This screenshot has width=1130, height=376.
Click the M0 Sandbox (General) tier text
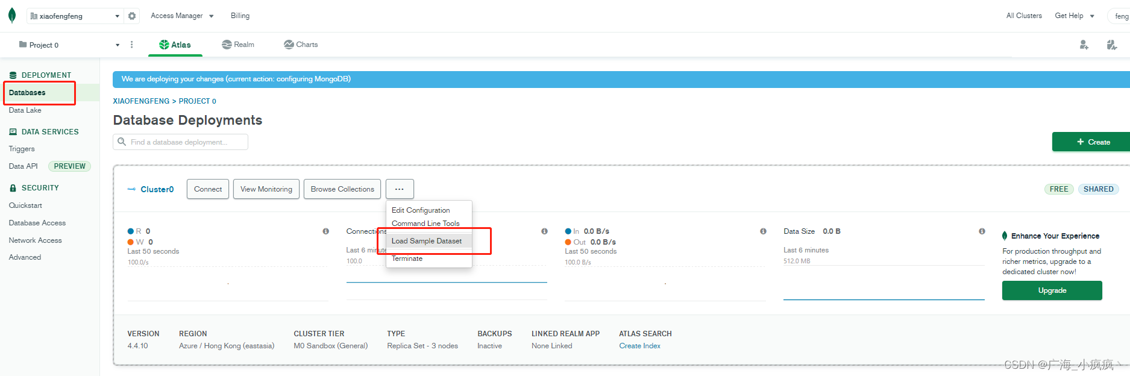[x=330, y=346]
